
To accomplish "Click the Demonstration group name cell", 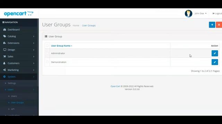I will pos(110,62).
